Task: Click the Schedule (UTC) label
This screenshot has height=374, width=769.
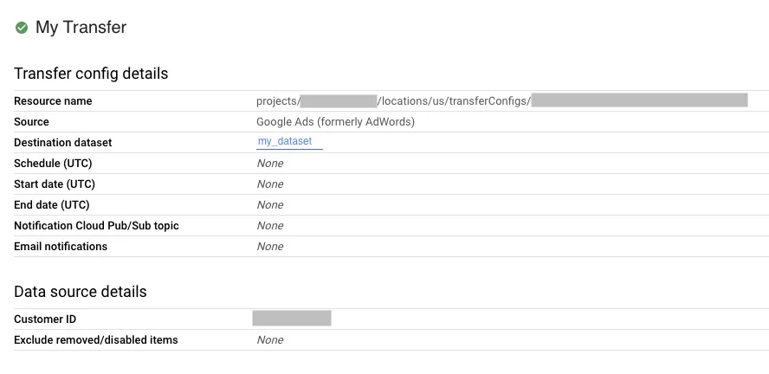Action: 53,164
